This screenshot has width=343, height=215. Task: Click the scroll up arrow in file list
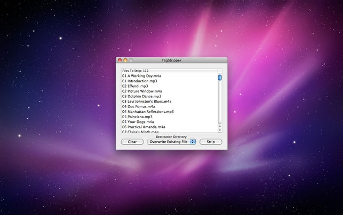(x=220, y=126)
